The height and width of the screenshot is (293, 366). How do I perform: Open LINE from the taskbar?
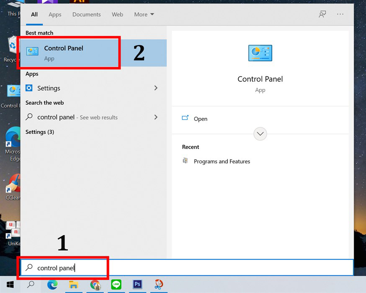pos(116,285)
